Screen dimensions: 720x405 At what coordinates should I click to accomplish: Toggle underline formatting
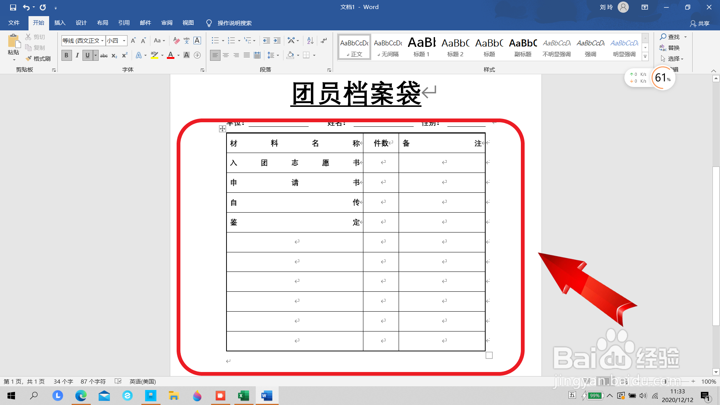coord(87,55)
